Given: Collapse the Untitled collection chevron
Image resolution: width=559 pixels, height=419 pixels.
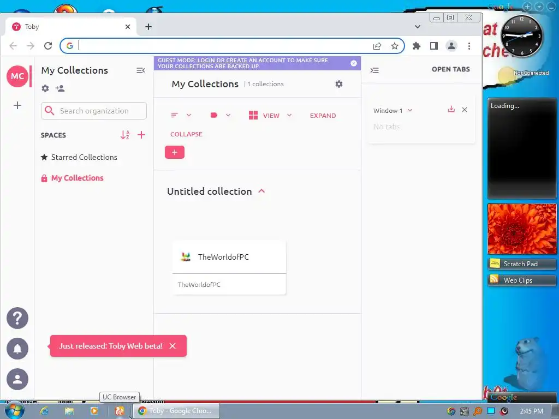Looking at the screenshot, I should (261, 191).
